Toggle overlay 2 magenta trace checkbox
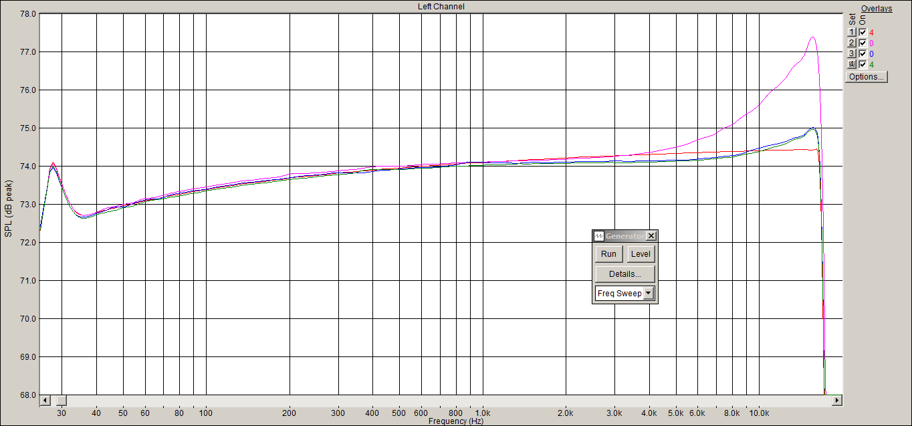The height and width of the screenshot is (426, 912). point(863,43)
